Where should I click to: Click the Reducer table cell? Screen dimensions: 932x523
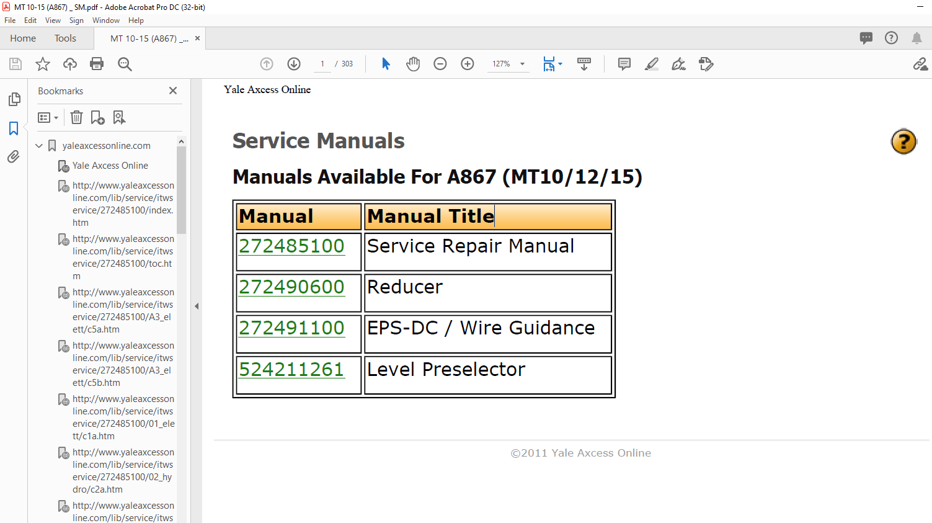(488, 293)
